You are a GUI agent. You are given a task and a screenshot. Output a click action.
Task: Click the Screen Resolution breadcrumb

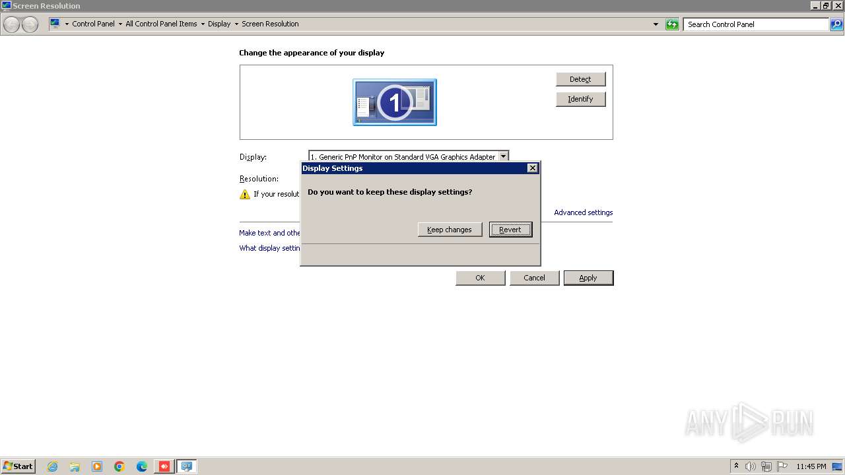tap(270, 24)
